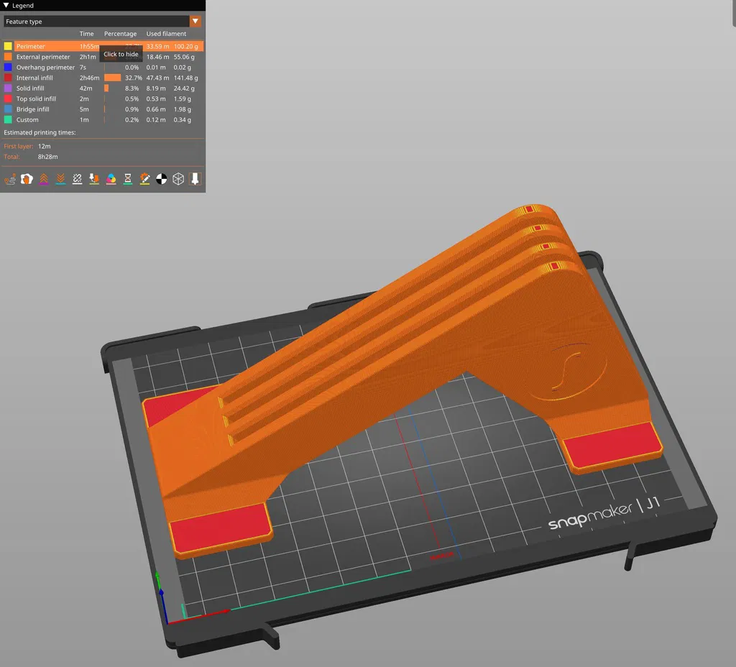
Task: Hide the Top solid infill feature row
Action: (103, 98)
